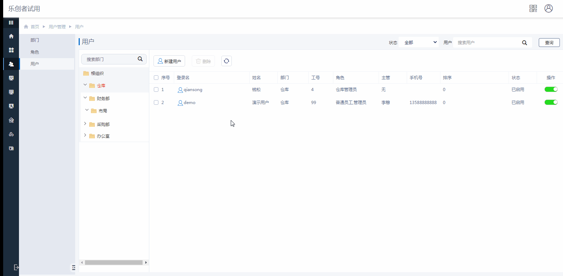Click the refresh icon button in toolbar
The height and width of the screenshot is (276, 563).
(227, 61)
